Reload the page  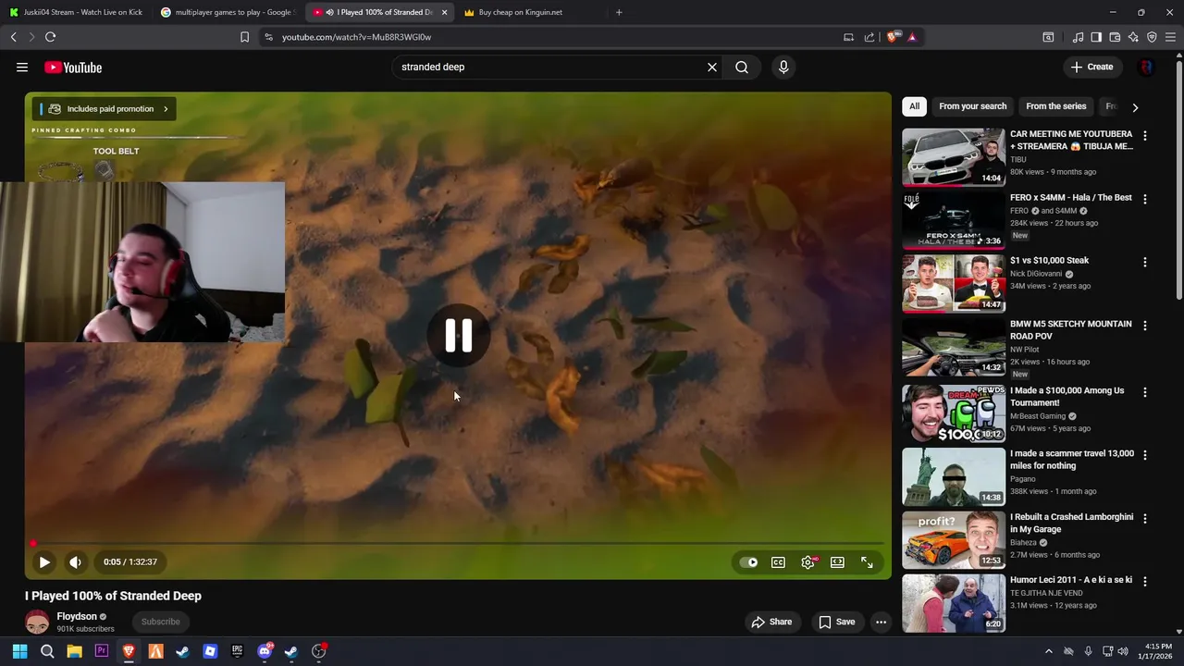[x=50, y=37]
